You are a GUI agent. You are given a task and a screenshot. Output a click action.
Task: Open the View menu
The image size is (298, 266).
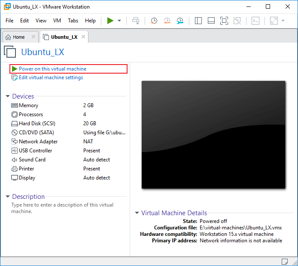(41, 21)
